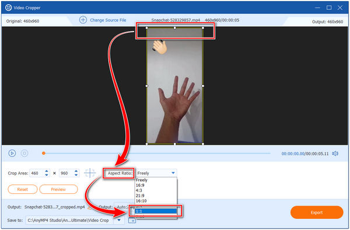Open the Change Source File link
The width and height of the screenshot is (350, 230).
coord(108,20)
